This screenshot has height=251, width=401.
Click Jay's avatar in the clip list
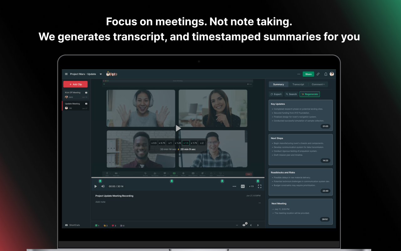click(x=66, y=108)
